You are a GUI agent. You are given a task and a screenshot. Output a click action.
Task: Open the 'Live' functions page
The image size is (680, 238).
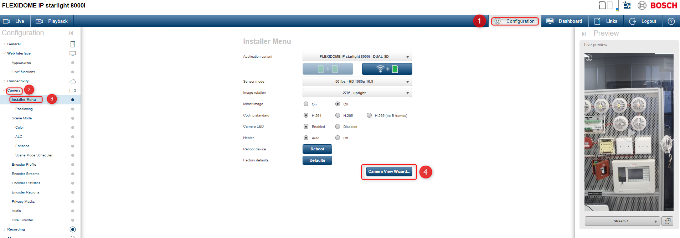point(24,72)
